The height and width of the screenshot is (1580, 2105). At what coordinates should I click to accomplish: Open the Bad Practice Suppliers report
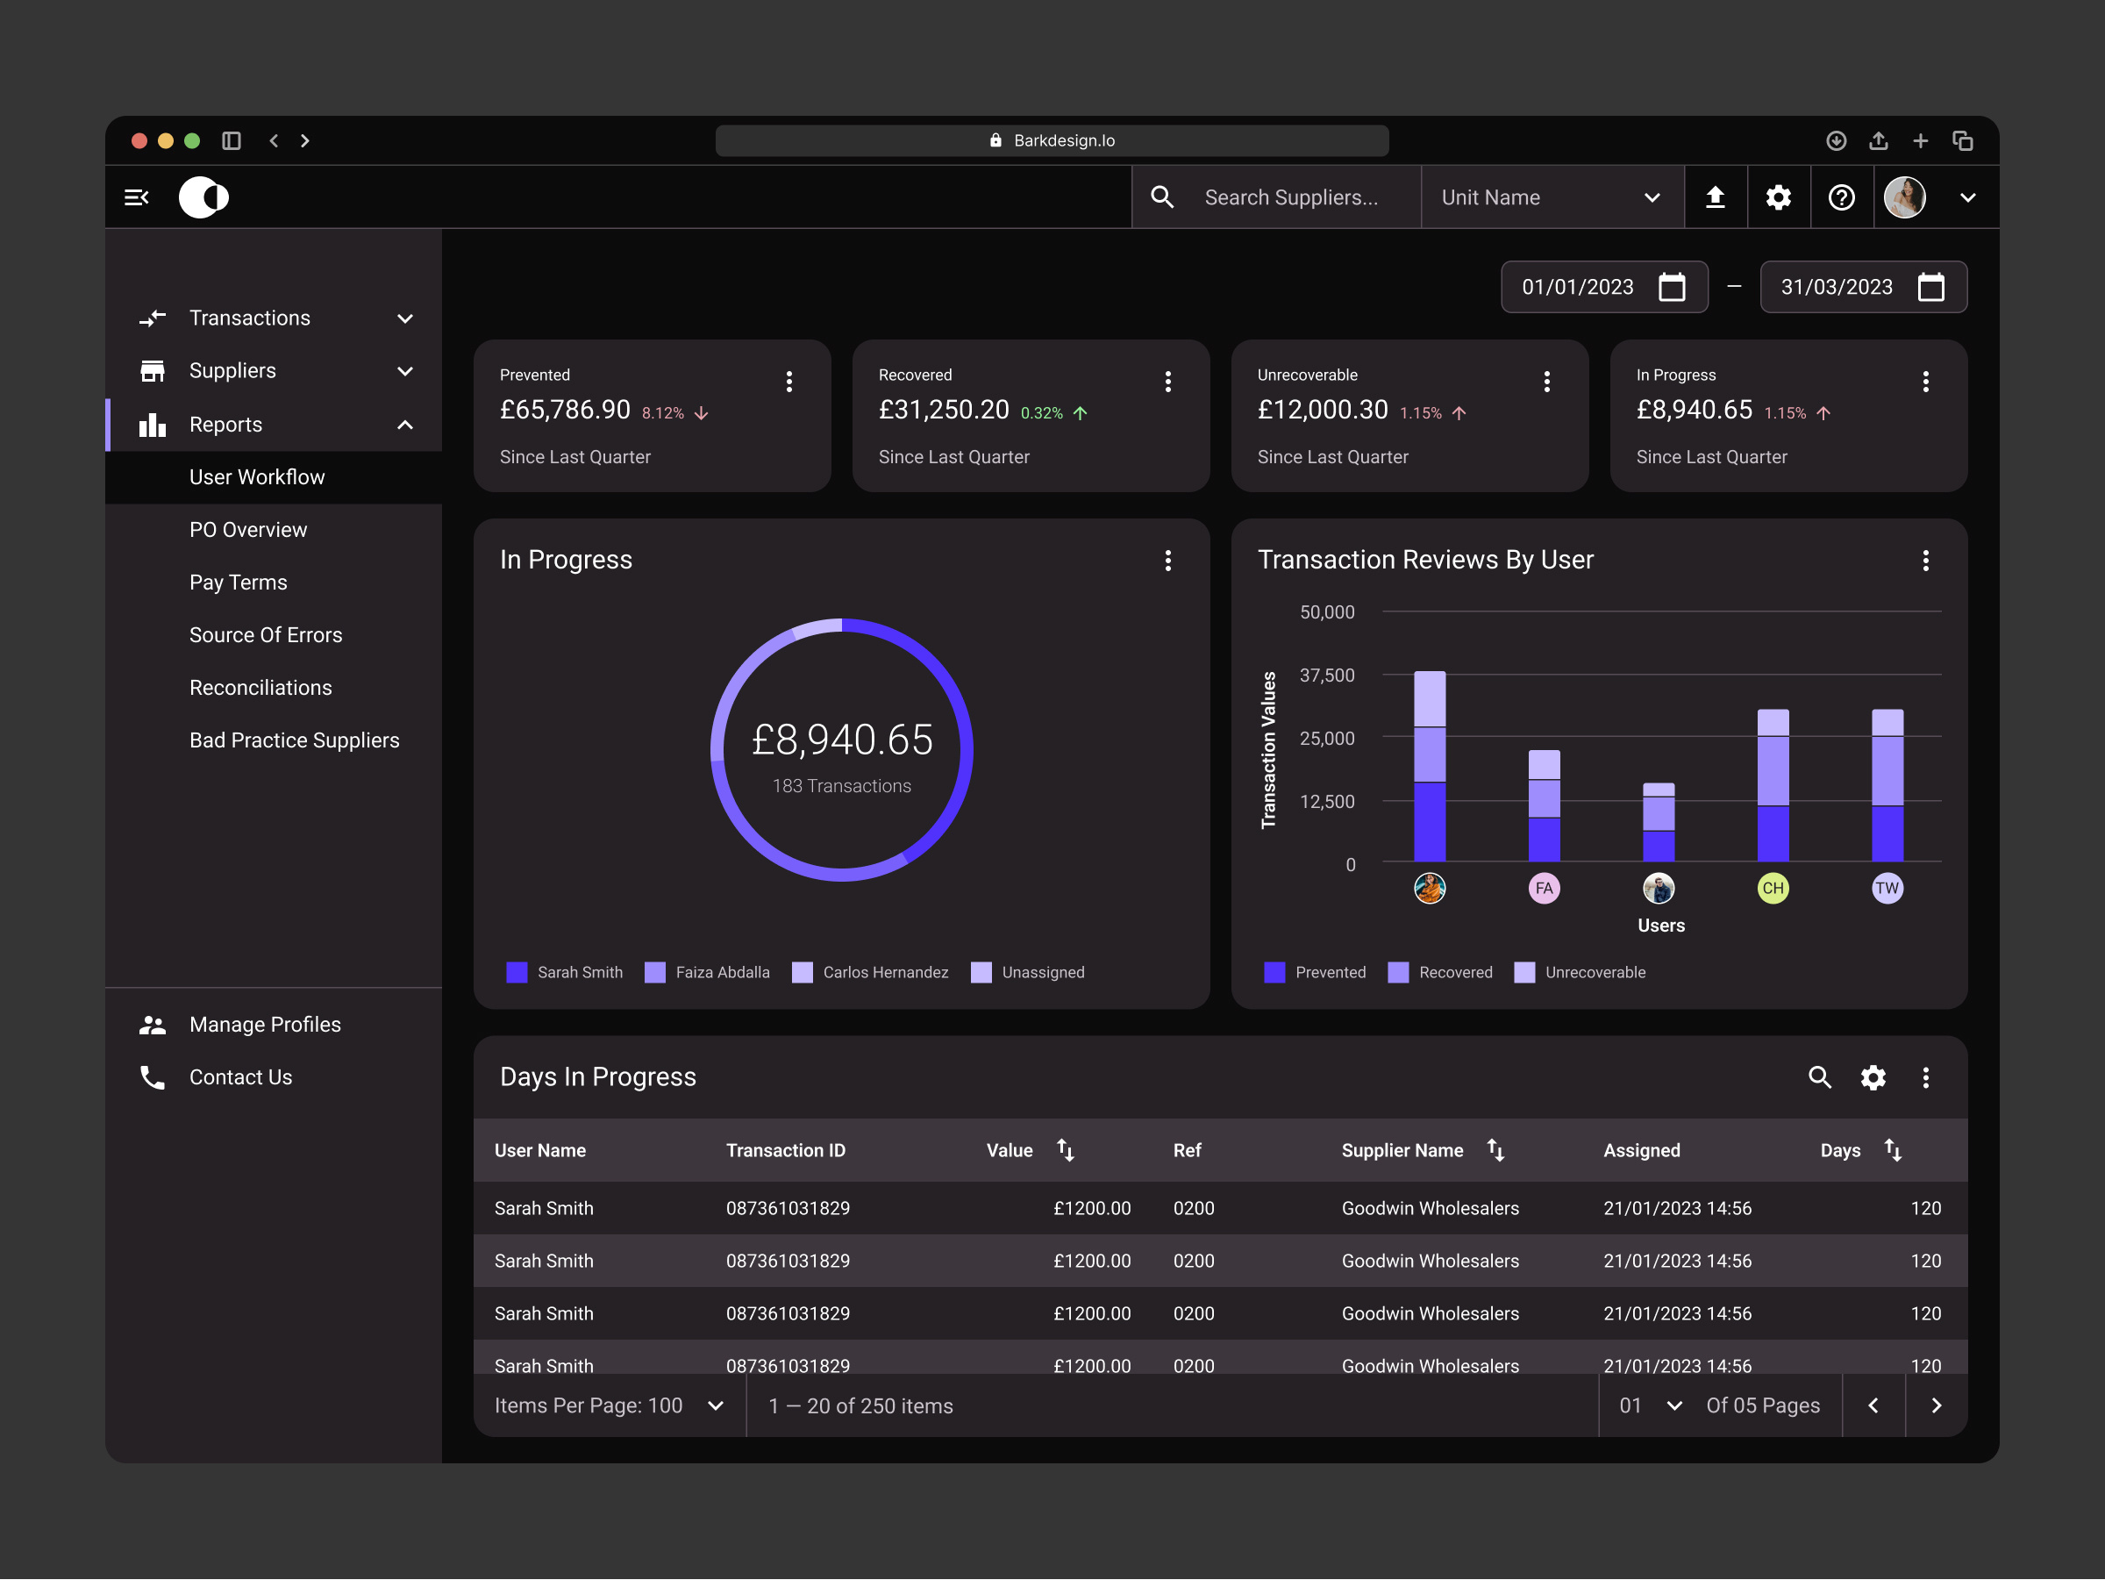pos(295,740)
